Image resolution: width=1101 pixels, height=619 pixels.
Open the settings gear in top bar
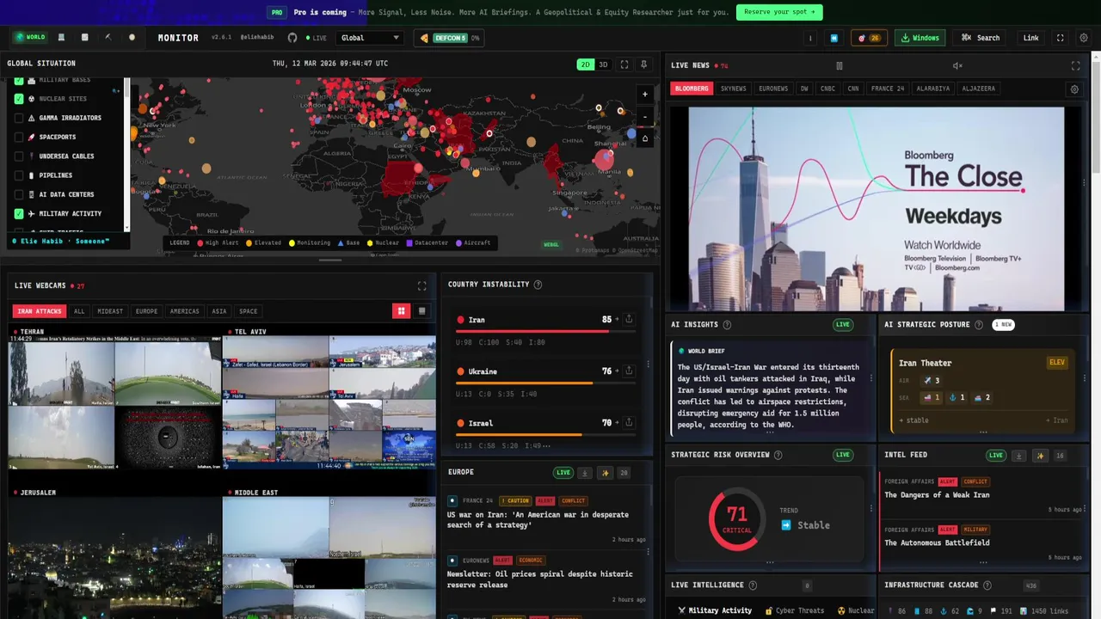[1084, 38]
